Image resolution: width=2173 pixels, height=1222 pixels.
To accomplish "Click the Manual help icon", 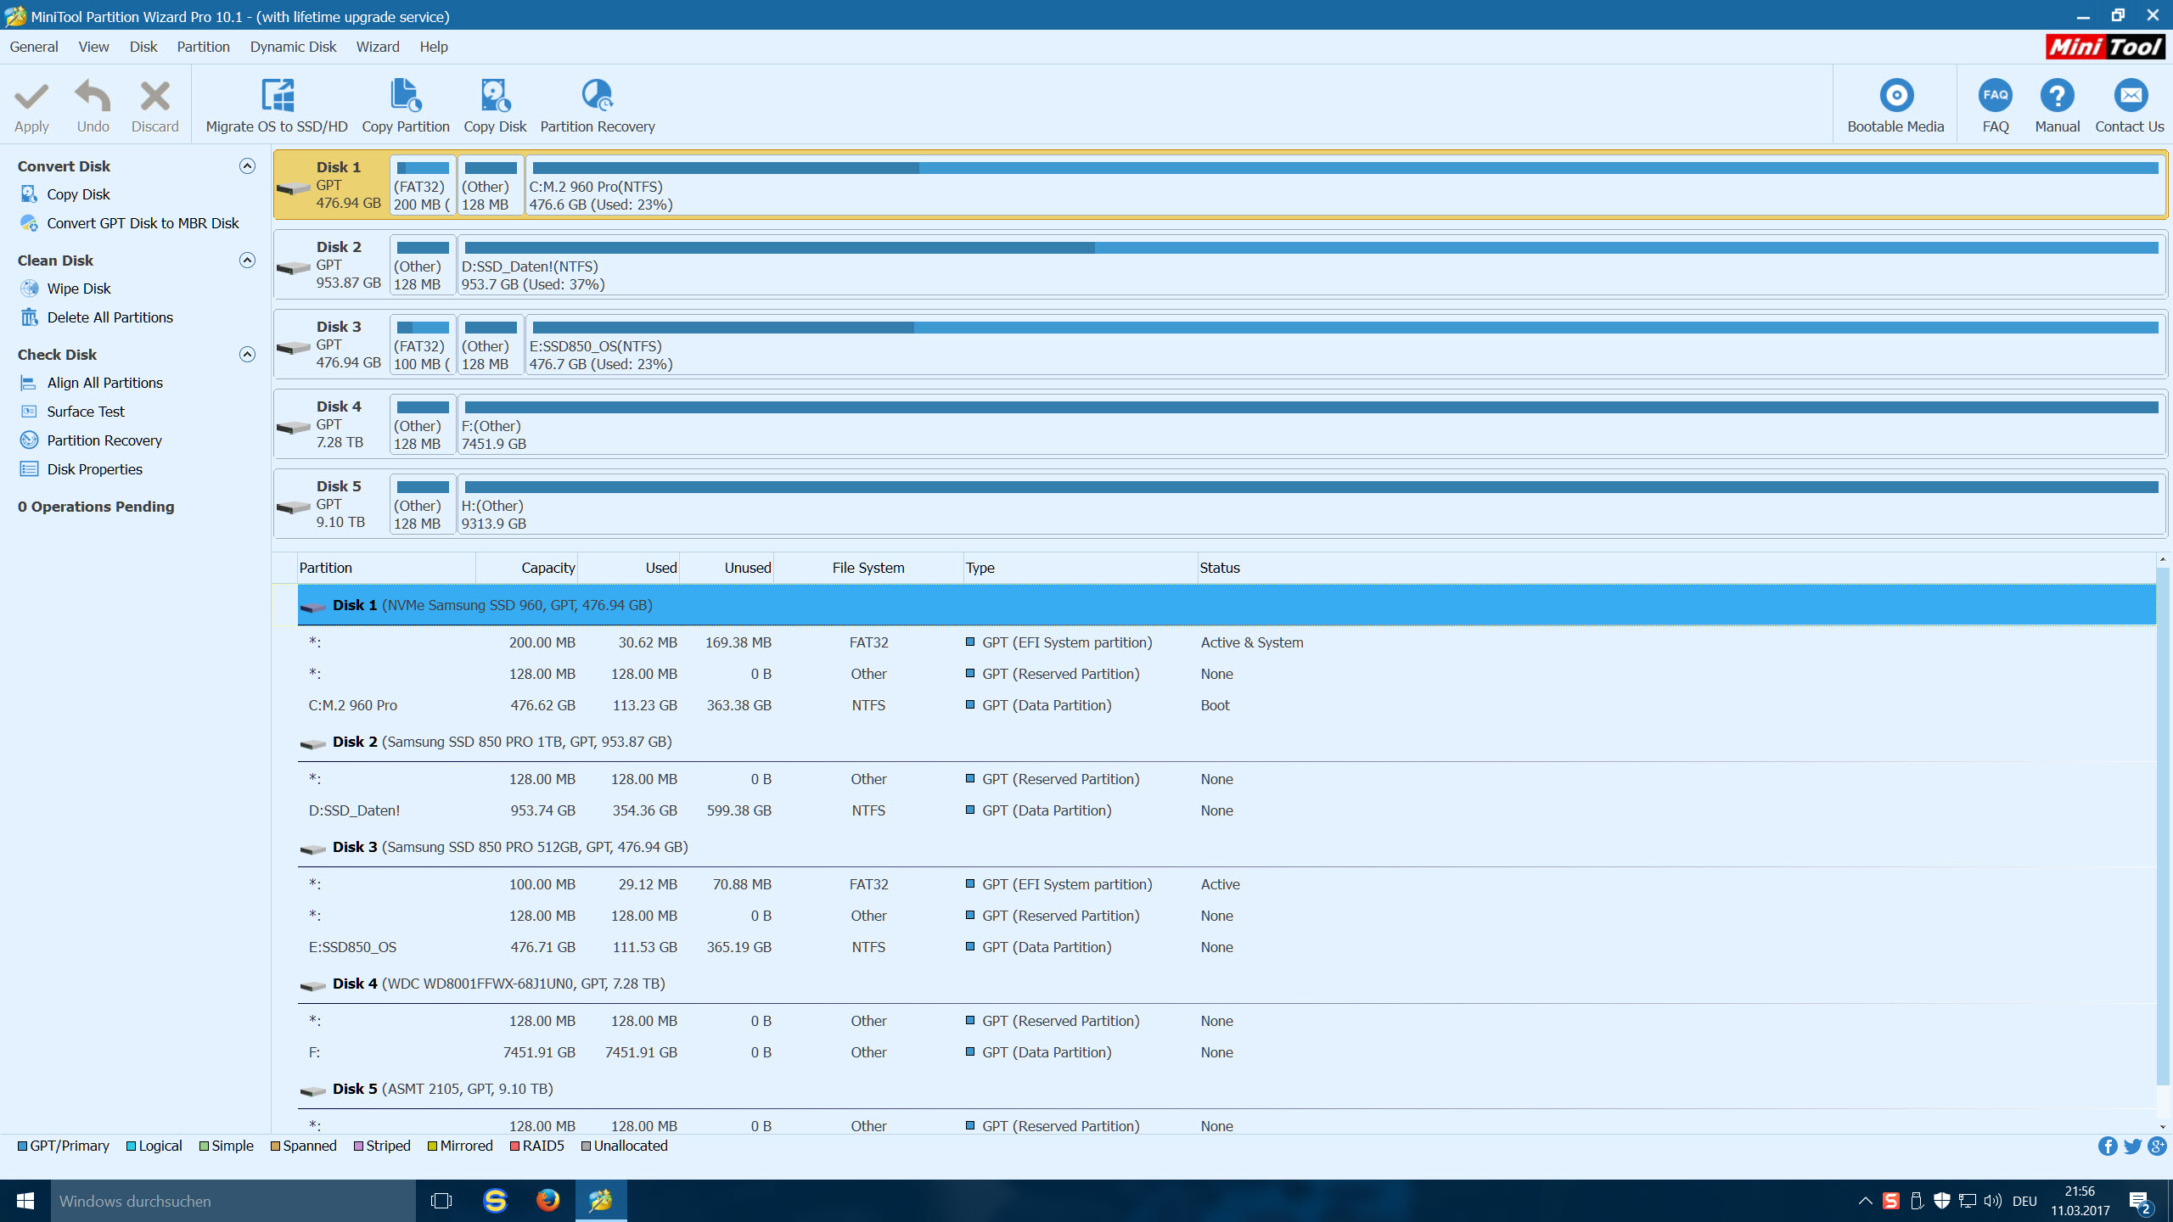I will point(2057,96).
